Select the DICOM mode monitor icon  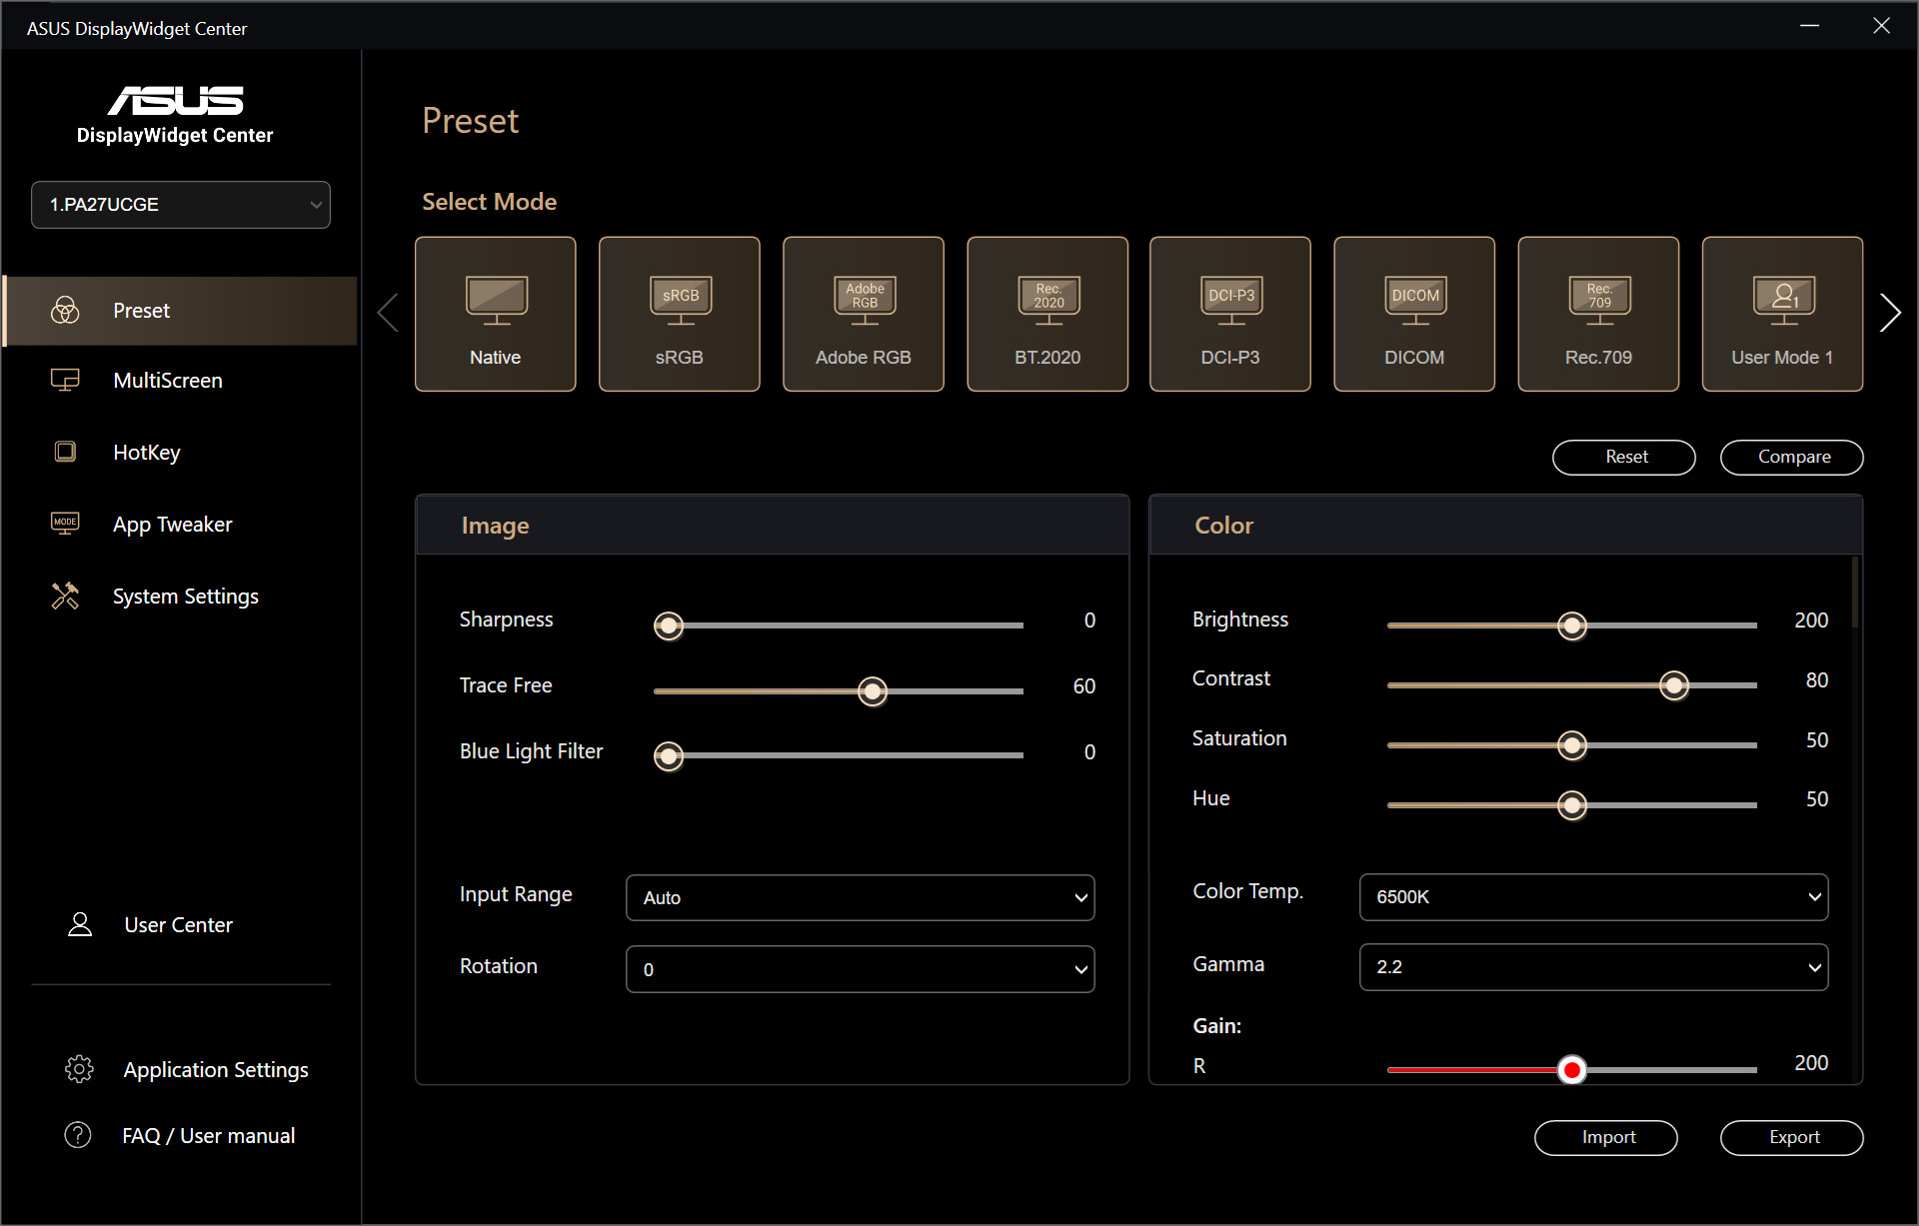point(1415,300)
